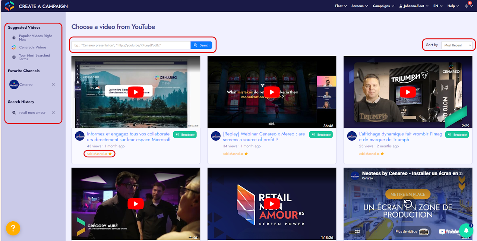Play the Microsoft Teams video

(136, 92)
